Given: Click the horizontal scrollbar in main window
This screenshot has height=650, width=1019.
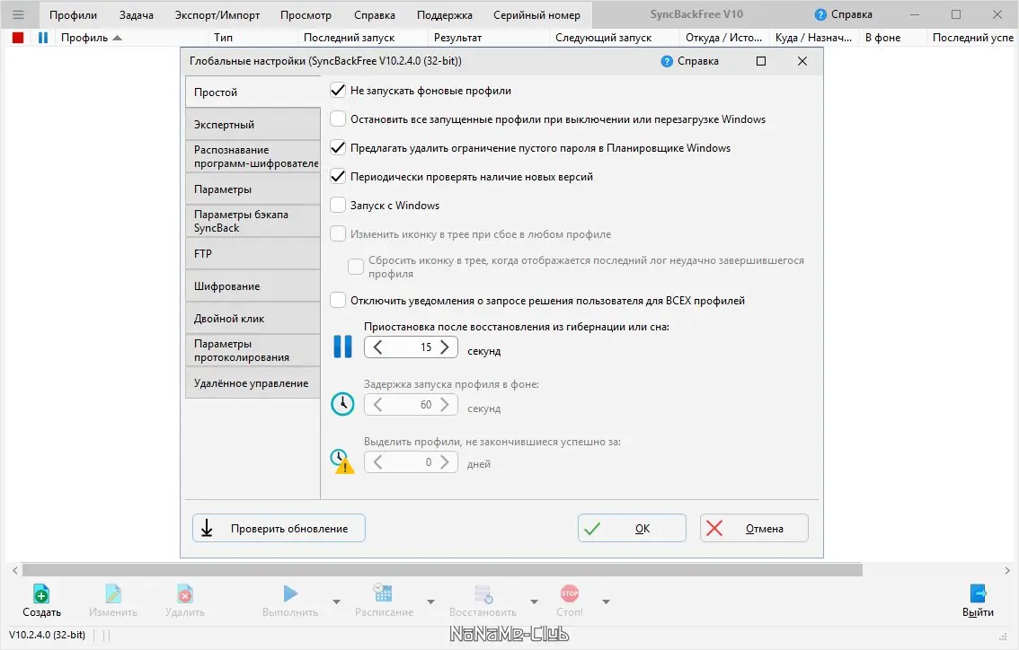Looking at the screenshot, I should tap(442, 570).
